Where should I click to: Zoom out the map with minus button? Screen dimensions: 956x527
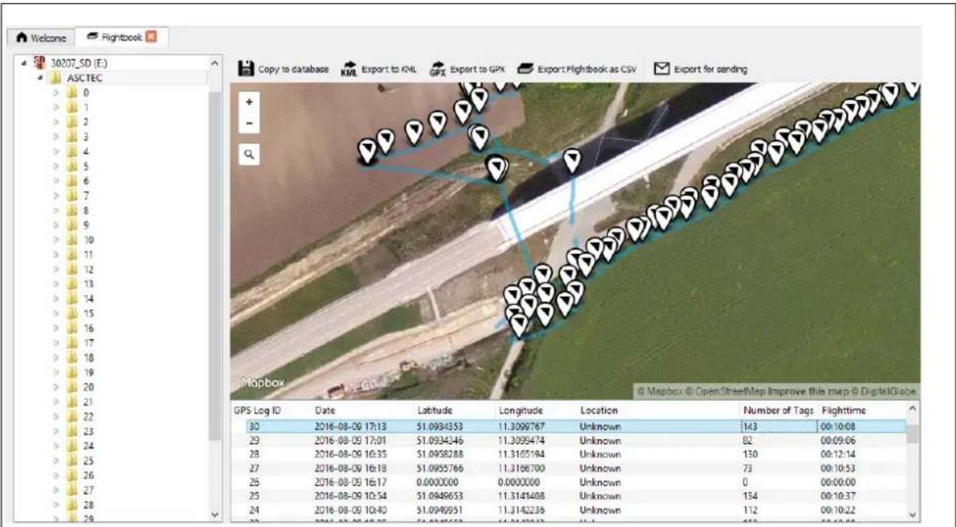(249, 123)
